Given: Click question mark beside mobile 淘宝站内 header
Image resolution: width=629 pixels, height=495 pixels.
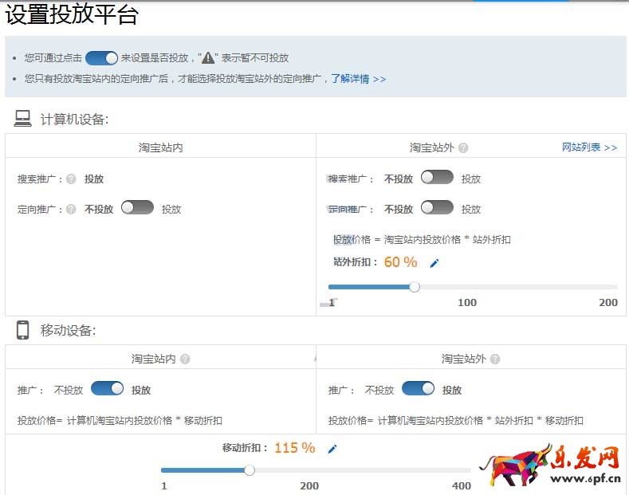Looking at the screenshot, I should (185, 359).
